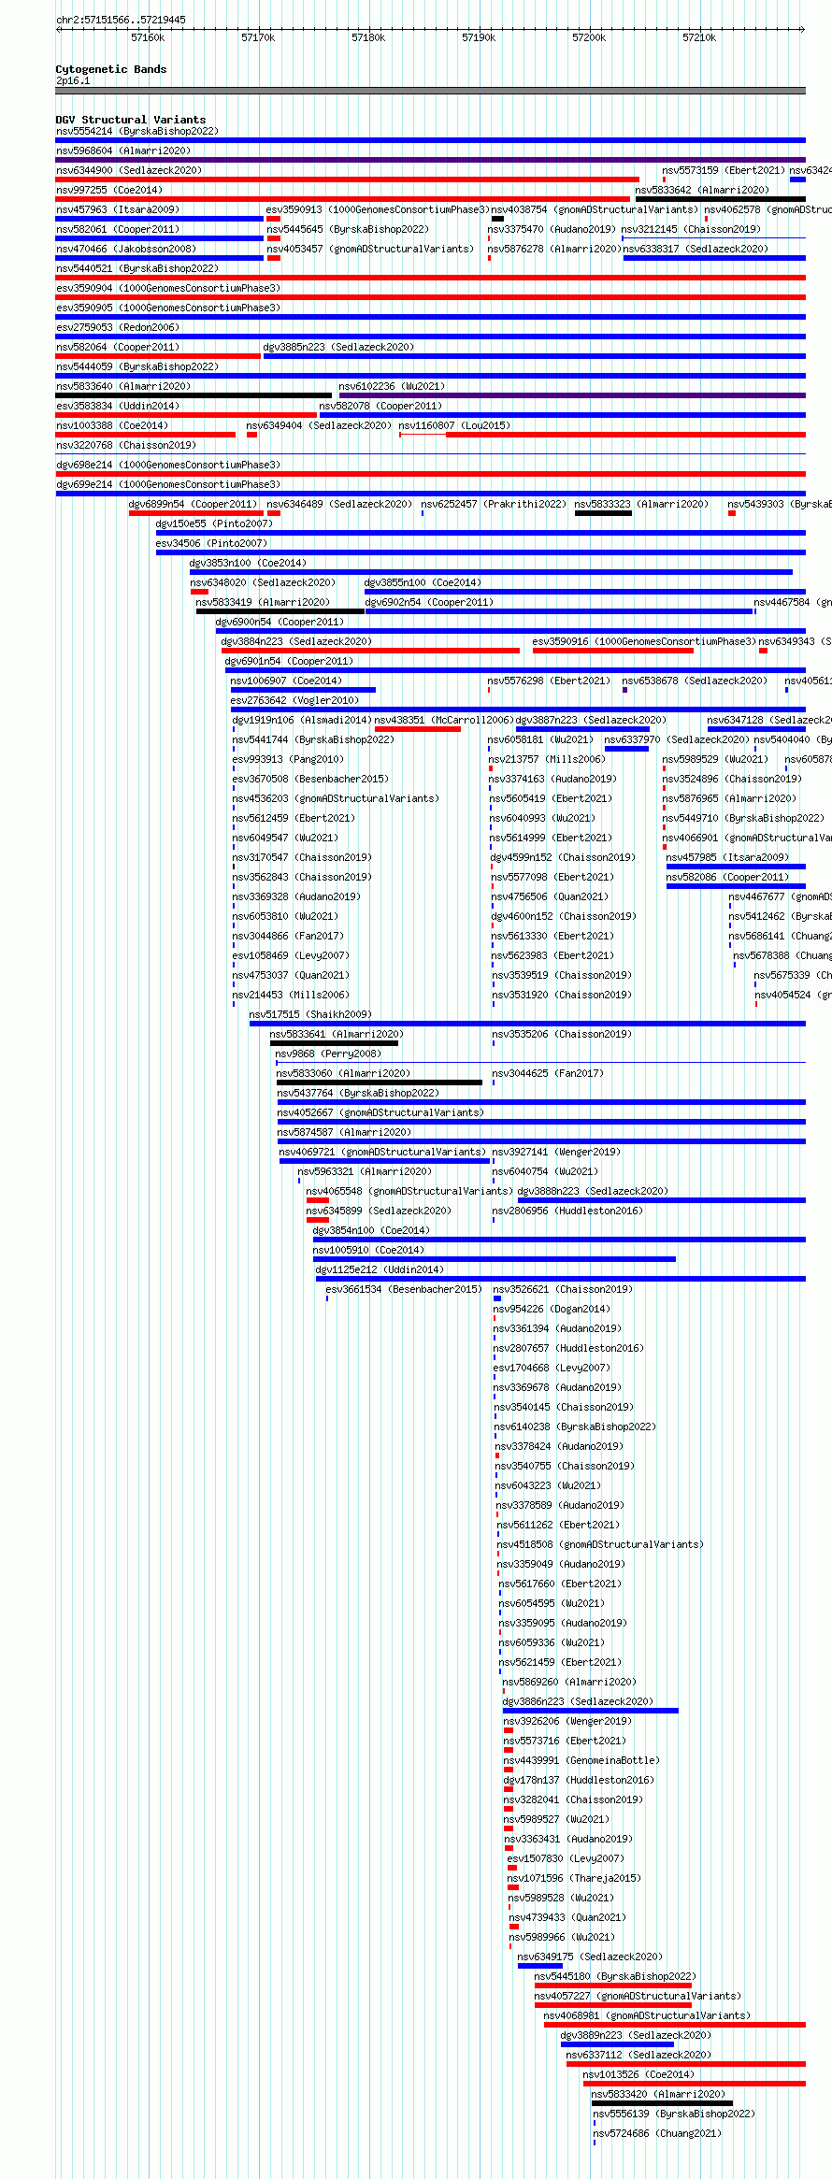Screen dimensions: 832x2179
Task: Open dgv3853n100 (Coe2014) variant
Action: point(248,563)
